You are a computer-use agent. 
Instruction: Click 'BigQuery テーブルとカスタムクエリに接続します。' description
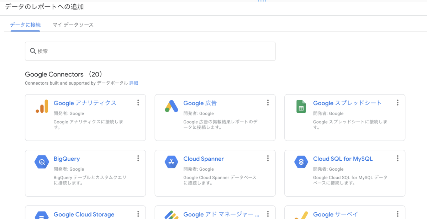pos(90,180)
